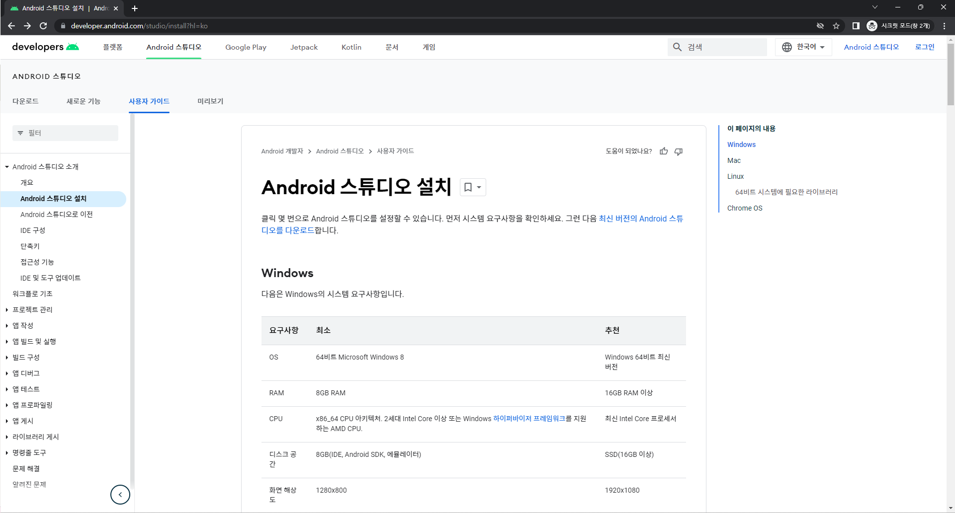Image resolution: width=955 pixels, height=513 pixels.
Task: Expand 앱 빌드 및 실행 section
Action: tap(7, 342)
